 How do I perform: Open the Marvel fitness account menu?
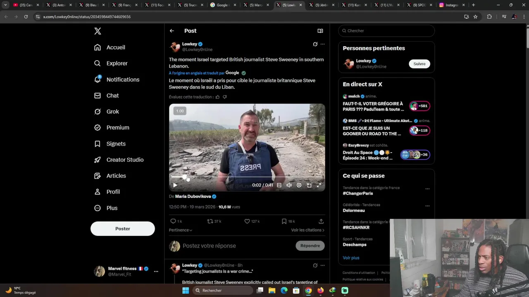coord(156,271)
